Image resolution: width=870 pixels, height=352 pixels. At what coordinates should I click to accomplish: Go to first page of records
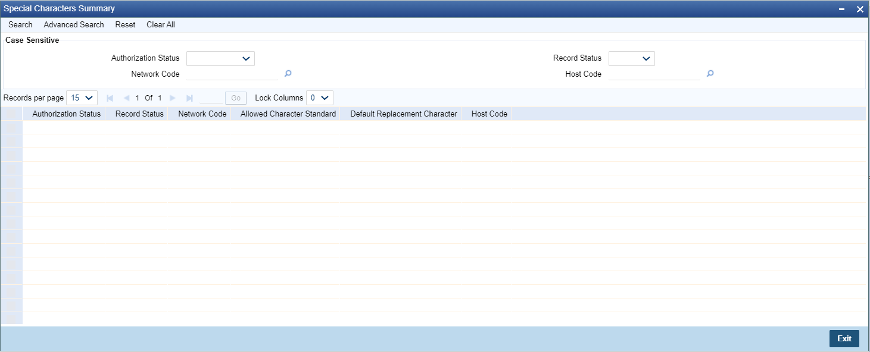(x=110, y=98)
